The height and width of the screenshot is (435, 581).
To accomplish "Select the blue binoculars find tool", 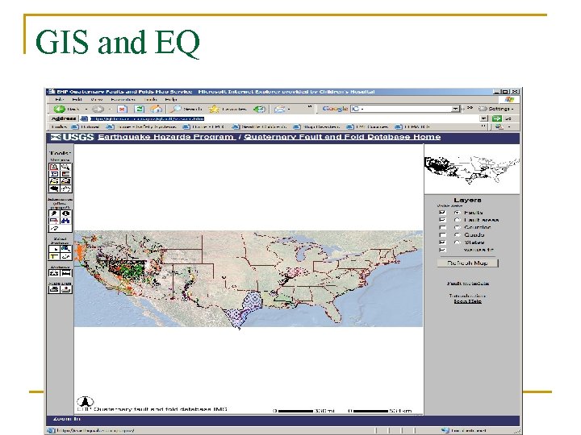I will pos(65,221).
